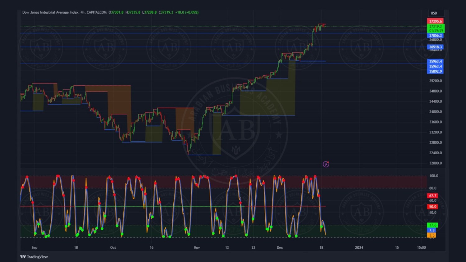Click the purple lightning replay icon on chart
466x262 pixels.
[x=326, y=164]
